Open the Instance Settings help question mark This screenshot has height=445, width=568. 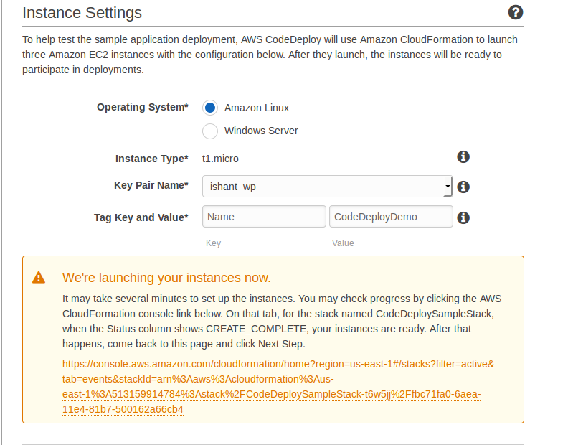click(516, 12)
